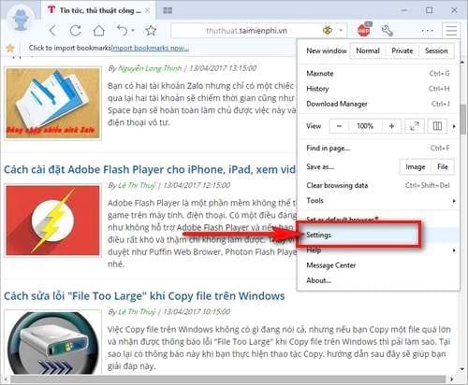This screenshot has height=385, width=468.
Task: Select the Tin tức, thủ thuật công tab
Action: (x=98, y=10)
